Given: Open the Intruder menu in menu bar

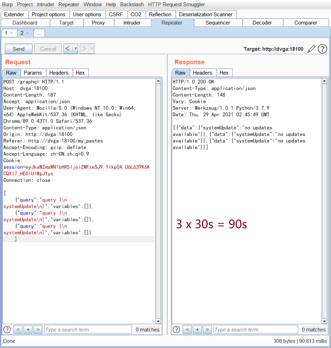Looking at the screenshot, I should [x=46, y=4].
